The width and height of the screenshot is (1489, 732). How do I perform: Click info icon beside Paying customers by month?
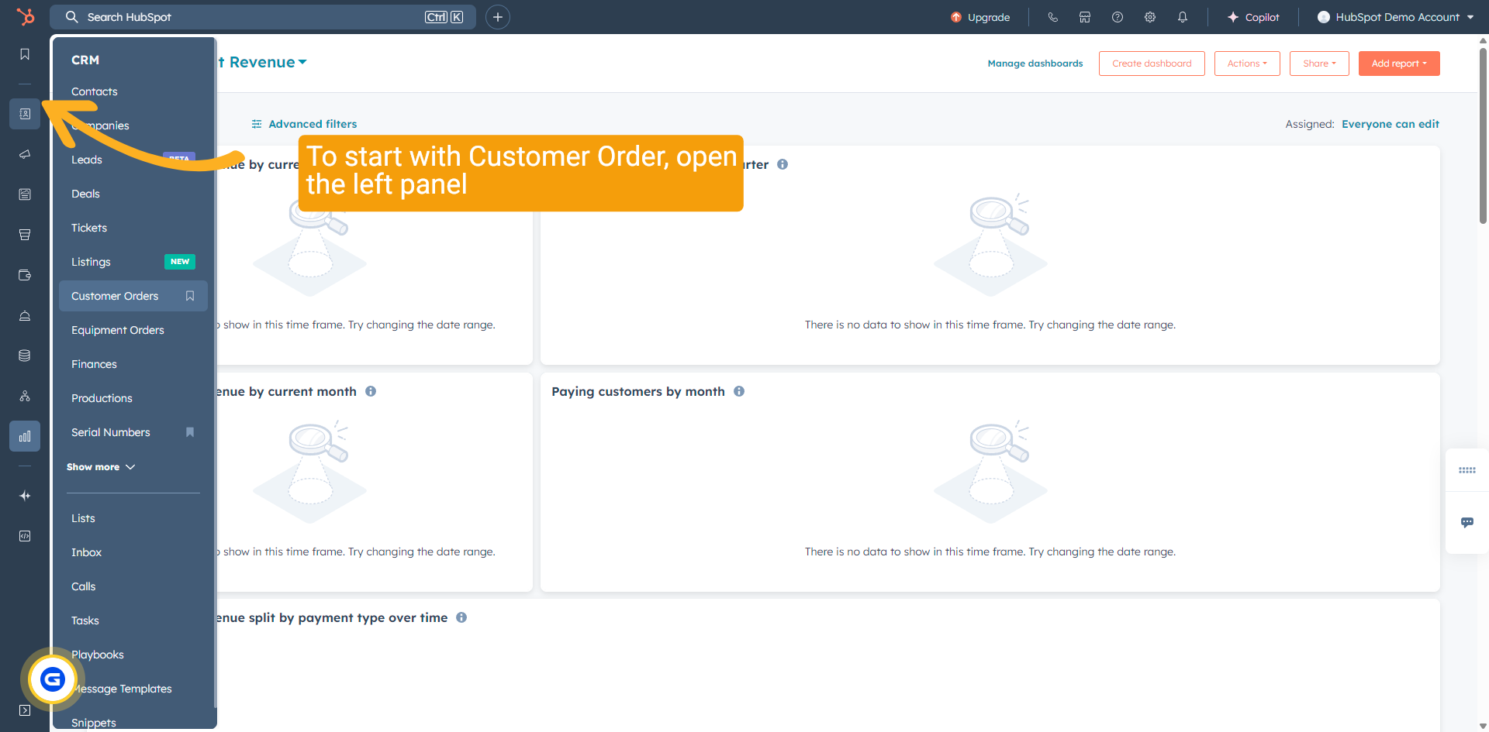coord(739,391)
